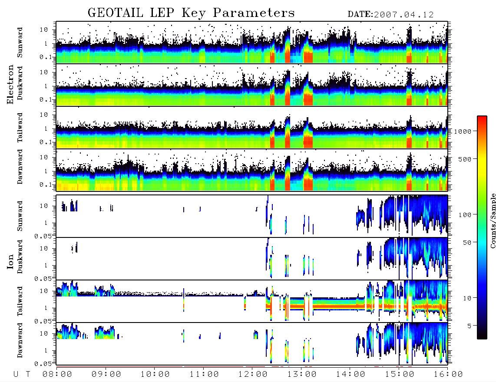The width and height of the screenshot is (496, 382).
Task: Click the "100" color scale value
Action: coord(465,215)
